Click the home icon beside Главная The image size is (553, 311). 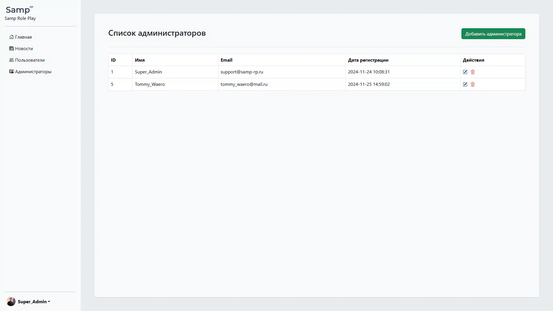point(12,37)
